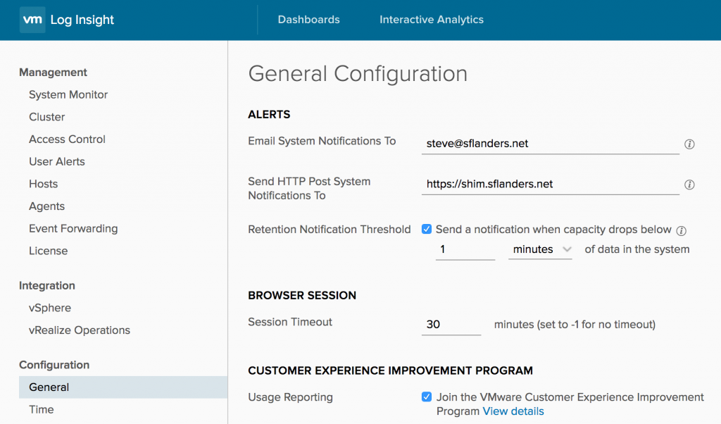Go to Cluster management page
The image size is (721, 424).
pos(47,117)
